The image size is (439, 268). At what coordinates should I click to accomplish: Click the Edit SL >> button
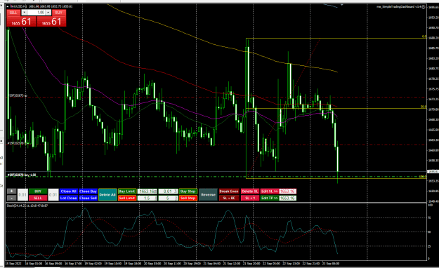point(269,192)
